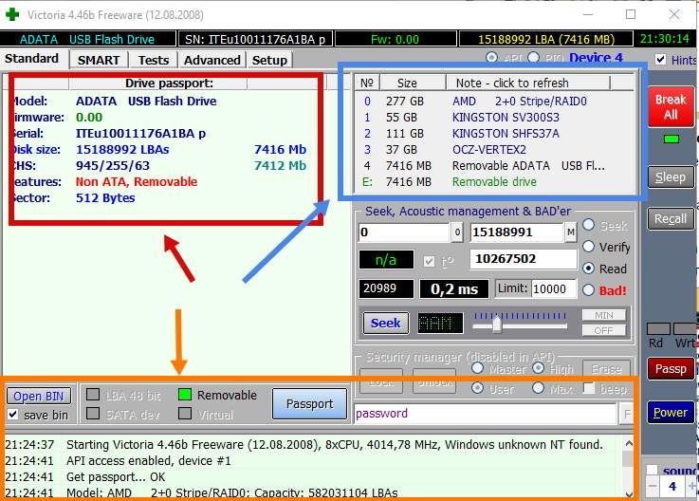Switch to the SMART tab

pyautogui.click(x=99, y=60)
